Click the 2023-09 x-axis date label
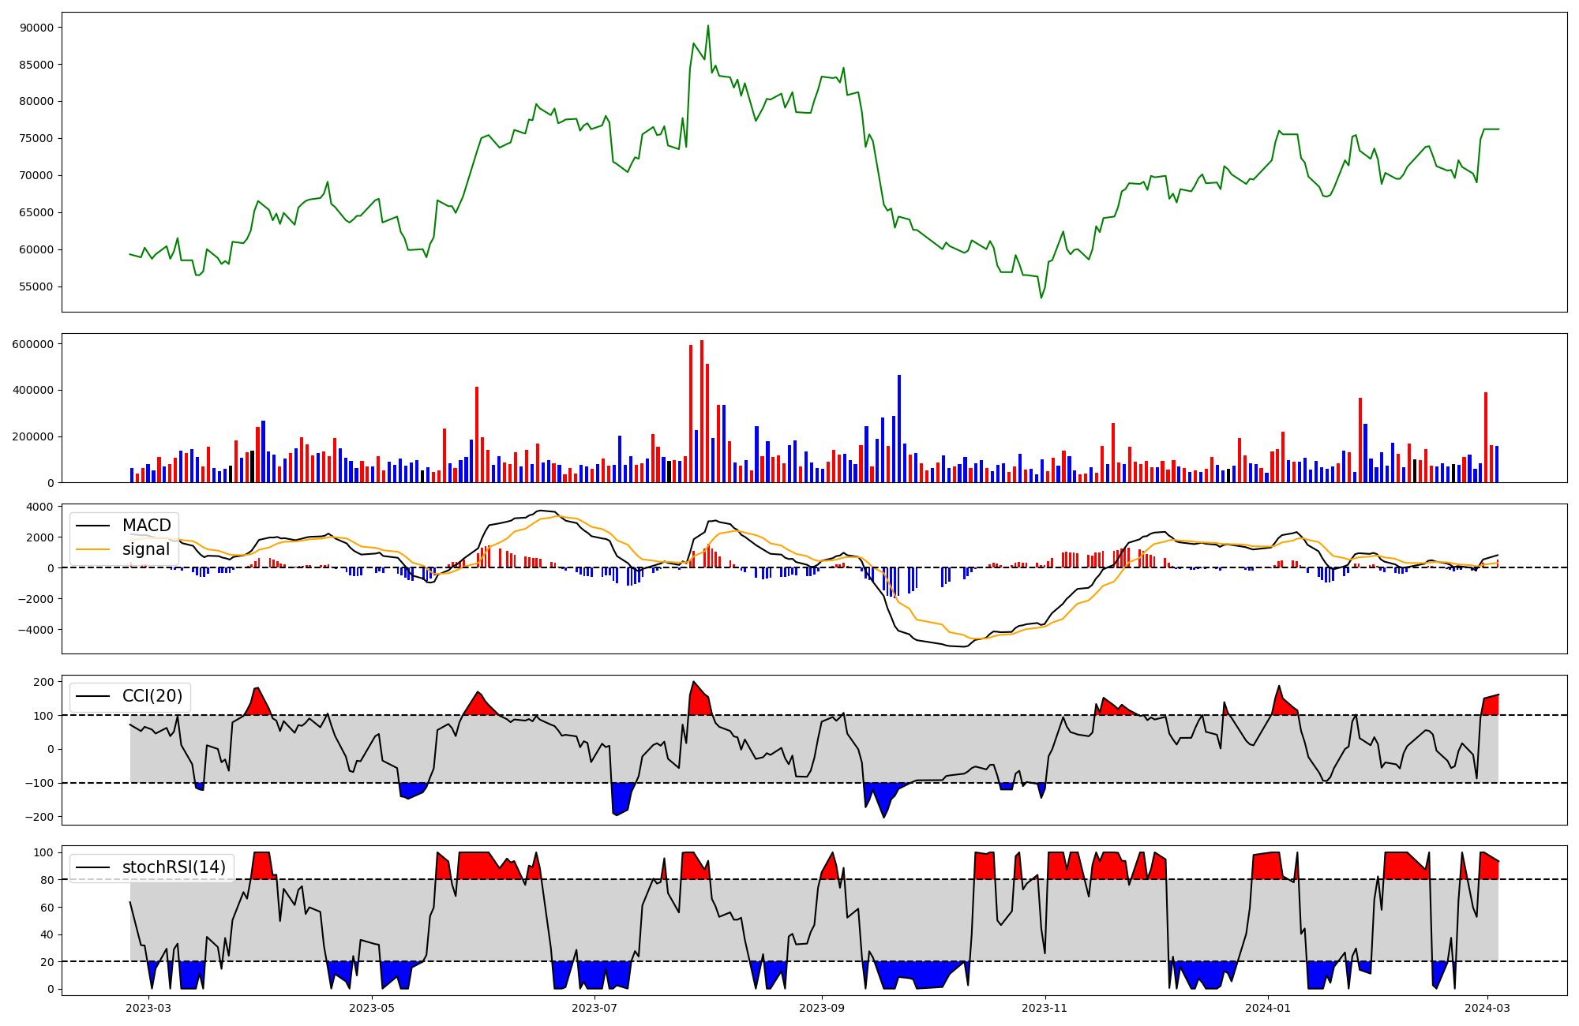This screenshot has height=1026, width=1579. 822,1008
